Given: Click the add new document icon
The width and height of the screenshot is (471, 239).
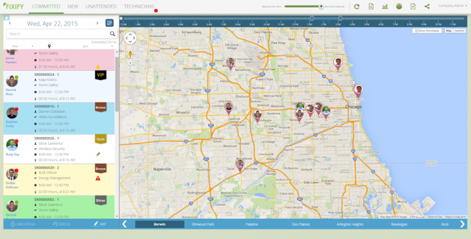Looking at the screenshot, I should tap(413, 6).
